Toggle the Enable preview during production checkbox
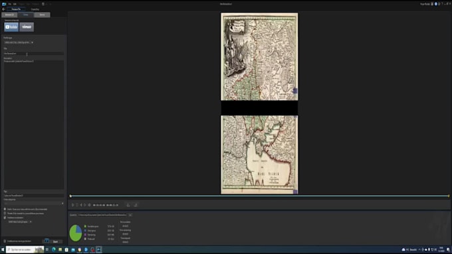The width and height of the screenshot is (452, 254). (x=5, y=241)
